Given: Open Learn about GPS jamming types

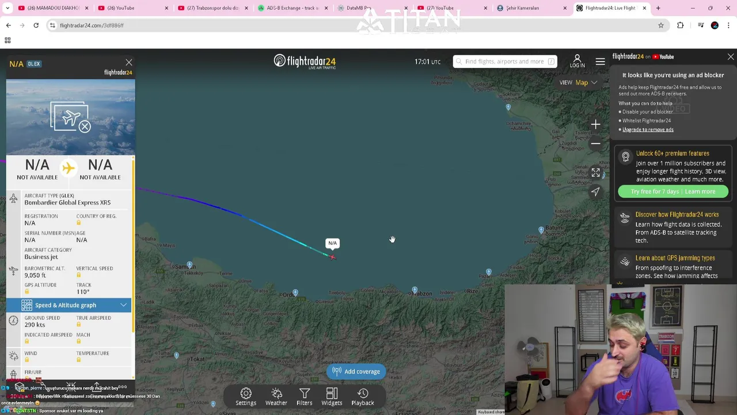Looking at the screenshot, I should [x=675, y=258].
